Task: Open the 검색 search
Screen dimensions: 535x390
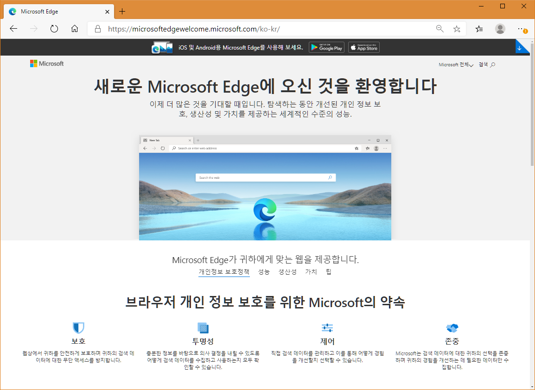Action: pyautogui.click(x=487, y=64)
